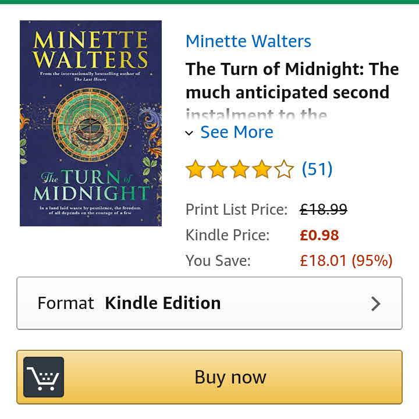The height and width of the screenshot is (419, 419).
Task: Click the Print List Price label
Action: (236, 210)
